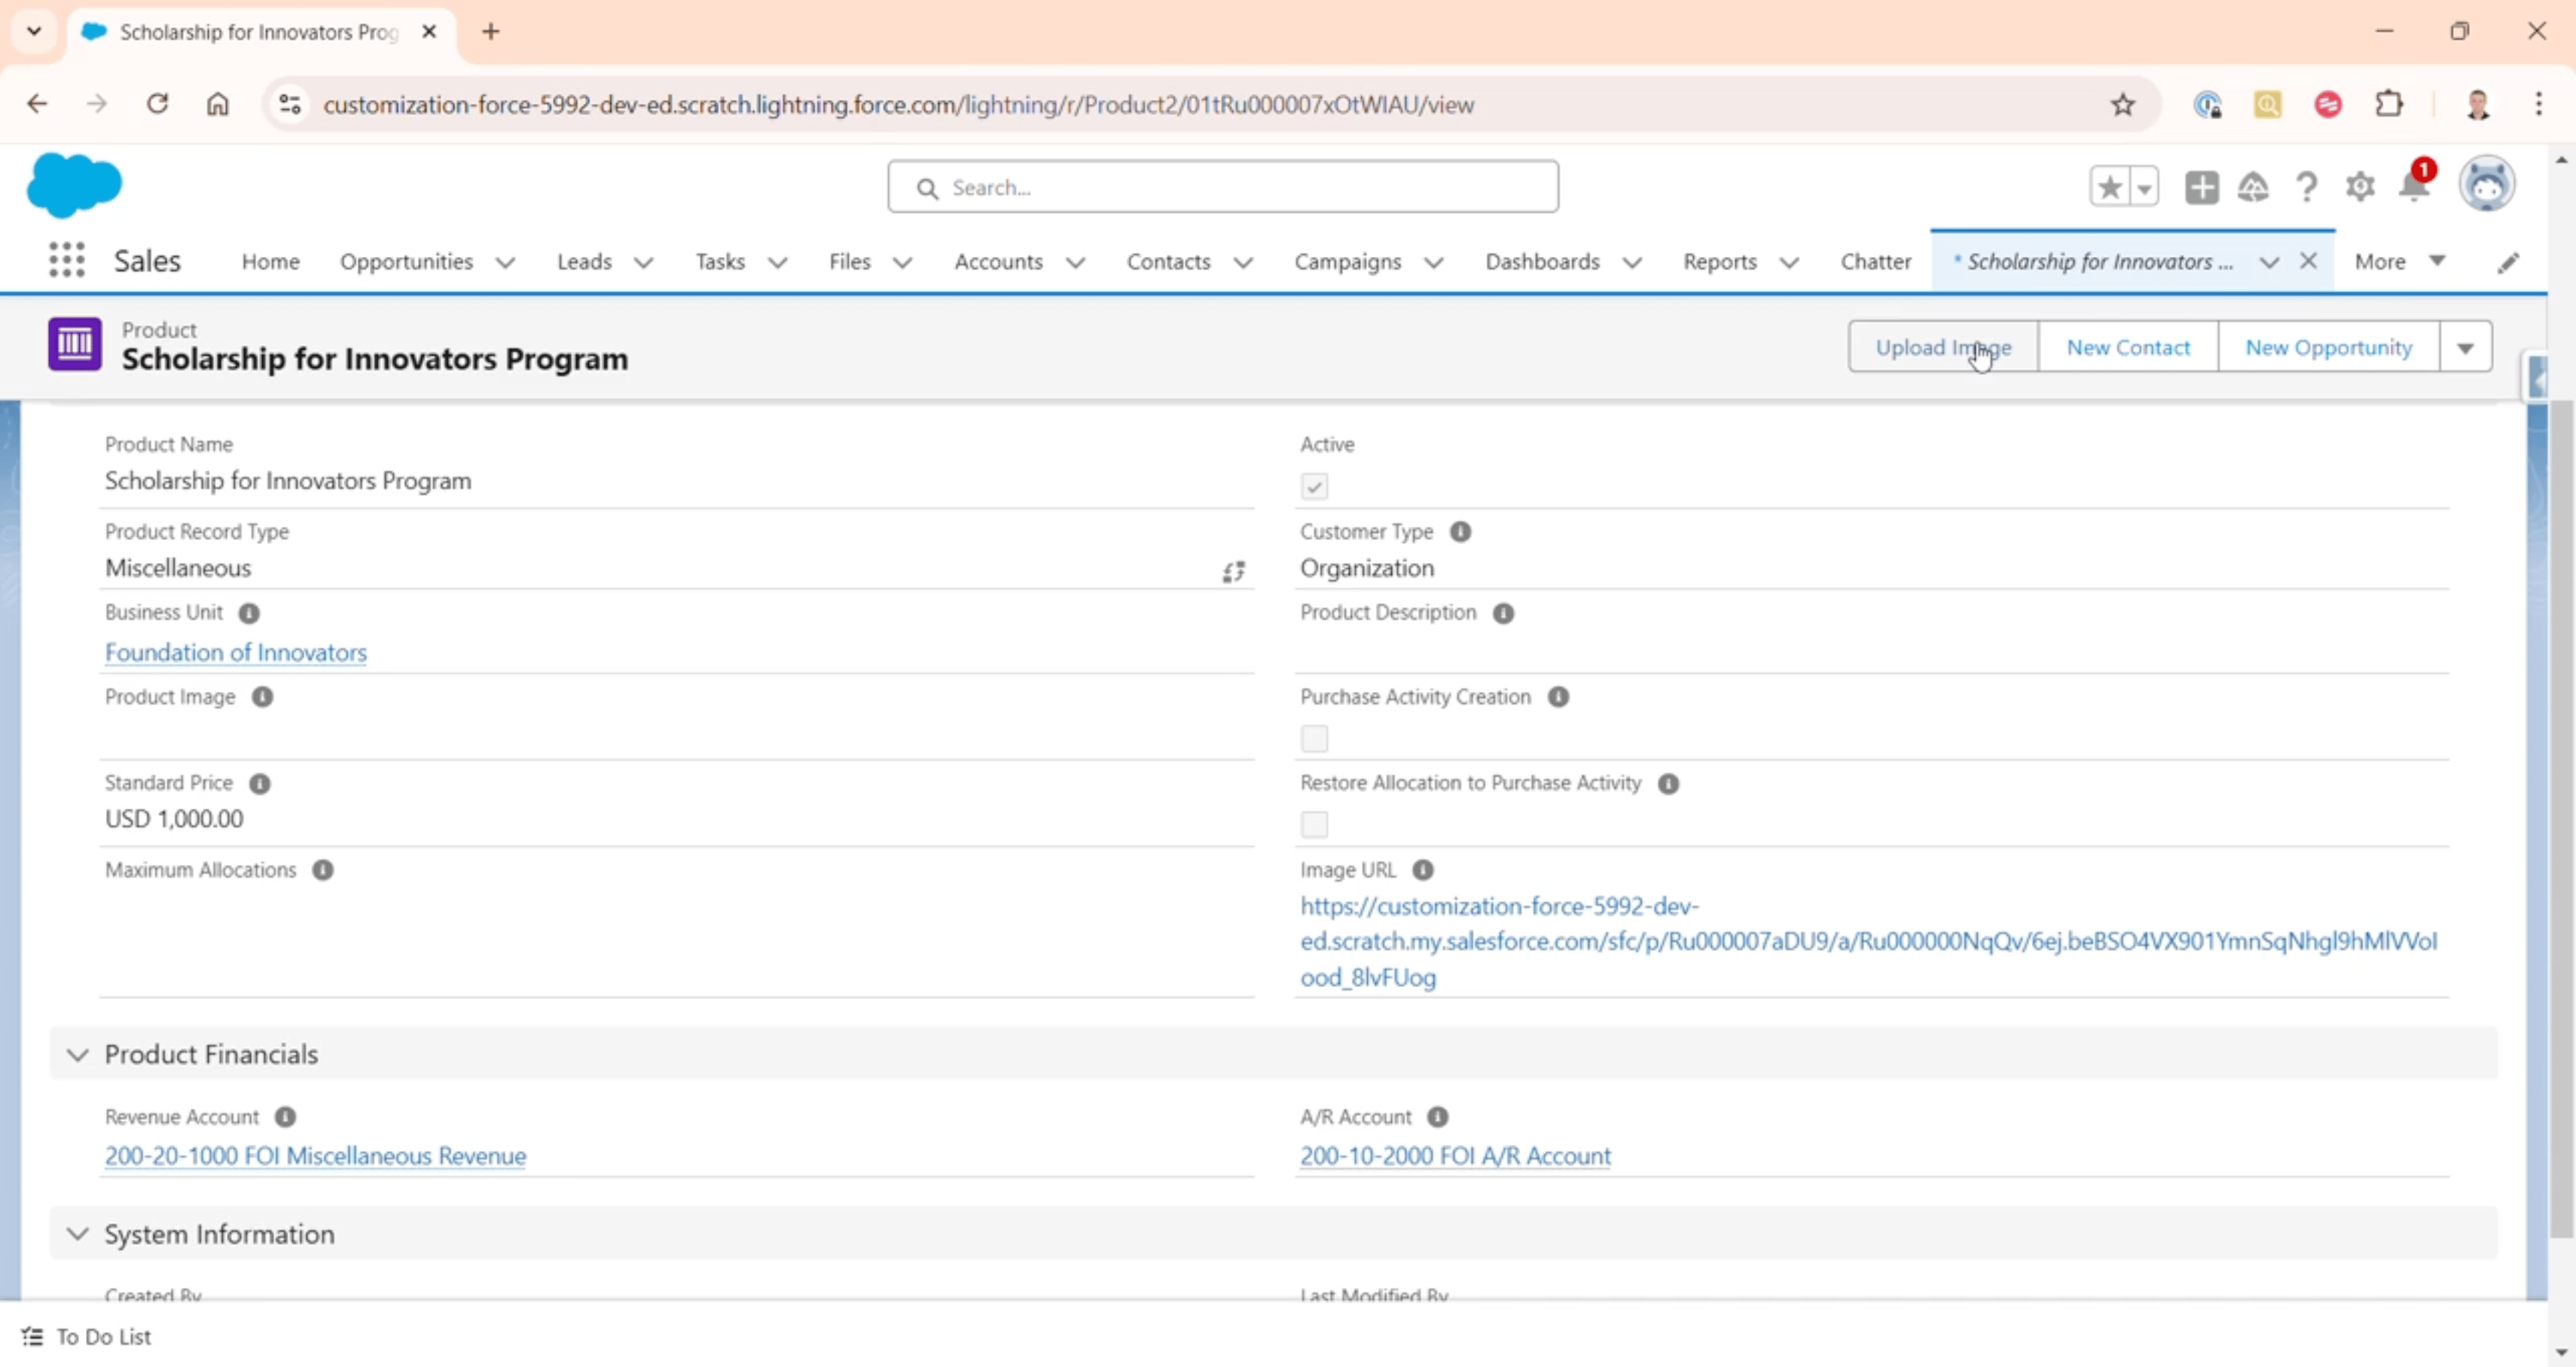Open the Foundation of Innovators link
The height and width of the screenshot is (1367, 2576).
point(236,653)
